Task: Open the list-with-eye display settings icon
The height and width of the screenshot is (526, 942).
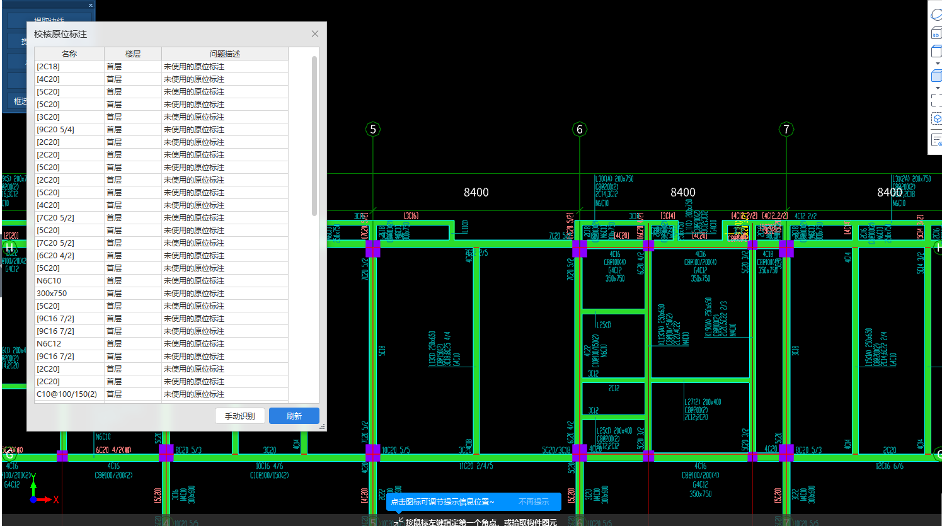Action: [937, 140]
